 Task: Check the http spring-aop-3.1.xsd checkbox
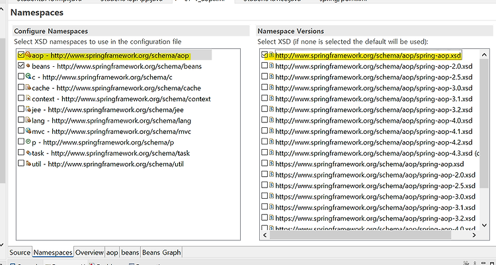(265, 98)
